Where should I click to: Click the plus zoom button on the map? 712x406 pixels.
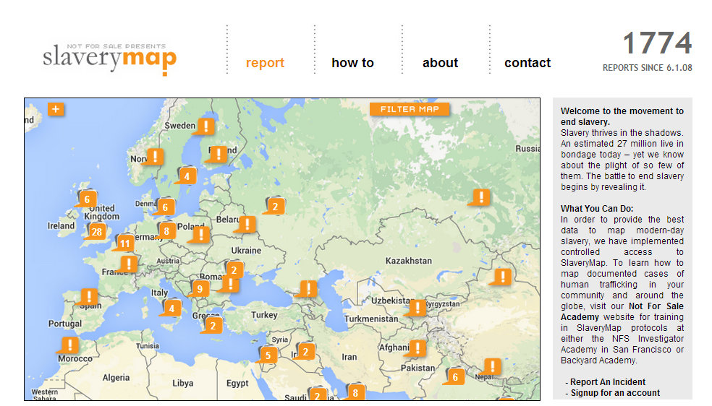point(56,109)
